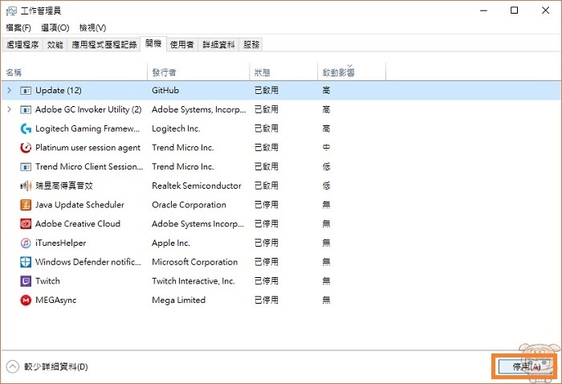Click the 已停用 status of MEGAsync
The image size is (562, 384).
(267, 300)
